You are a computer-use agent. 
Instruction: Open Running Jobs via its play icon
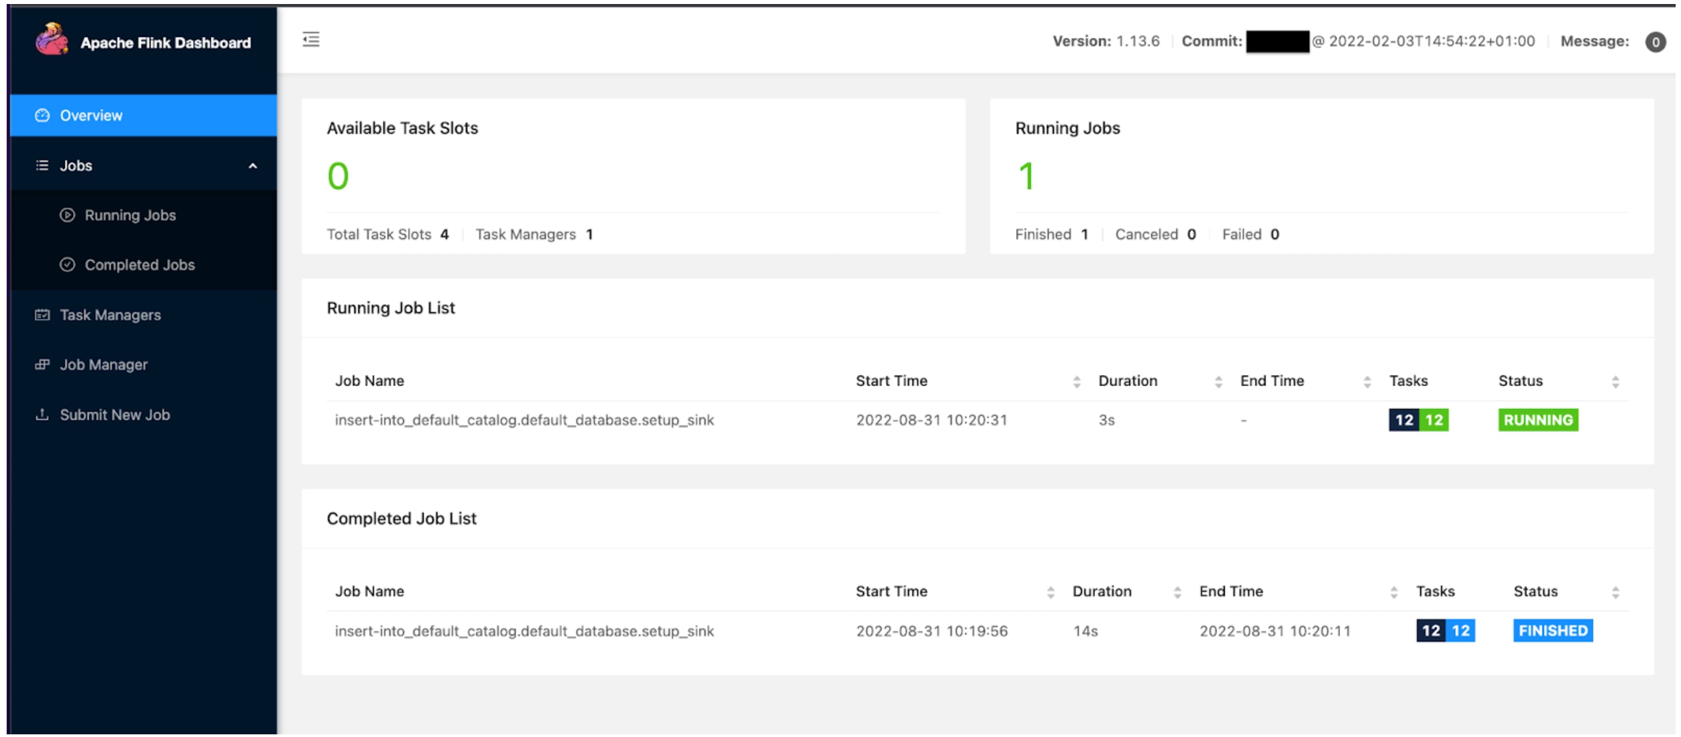point(68,215)
